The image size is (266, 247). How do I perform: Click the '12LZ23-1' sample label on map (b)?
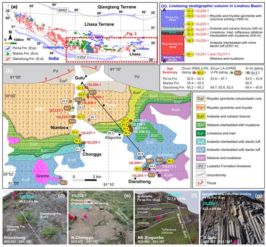56,110
